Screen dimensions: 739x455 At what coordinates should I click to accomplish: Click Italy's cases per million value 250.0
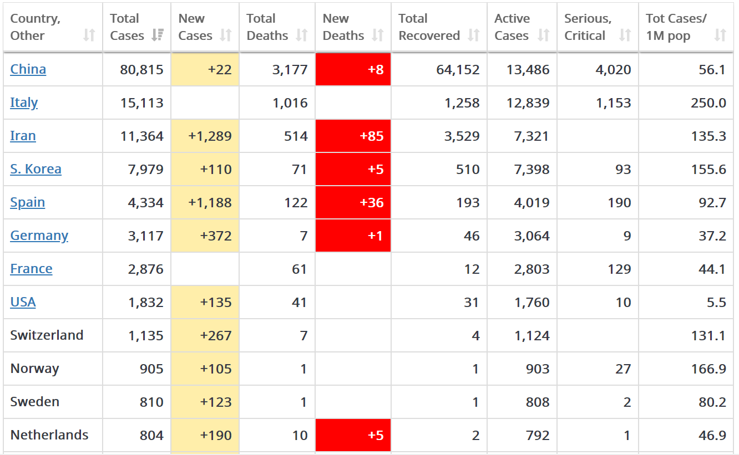708,103
